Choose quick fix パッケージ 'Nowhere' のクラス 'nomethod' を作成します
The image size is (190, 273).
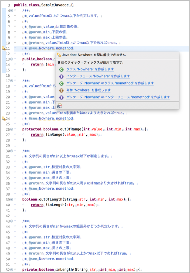tap(110, 83)
